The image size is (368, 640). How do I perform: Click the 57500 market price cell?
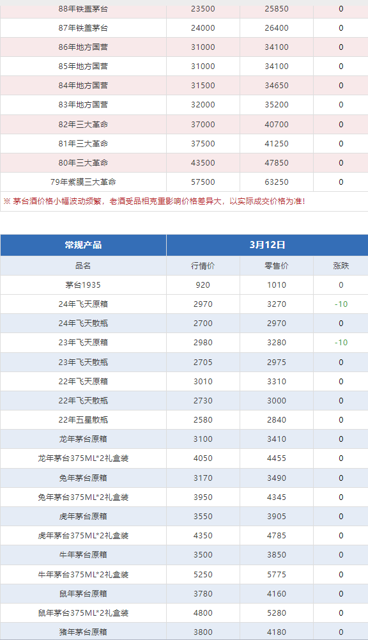[x=203, y=182]
